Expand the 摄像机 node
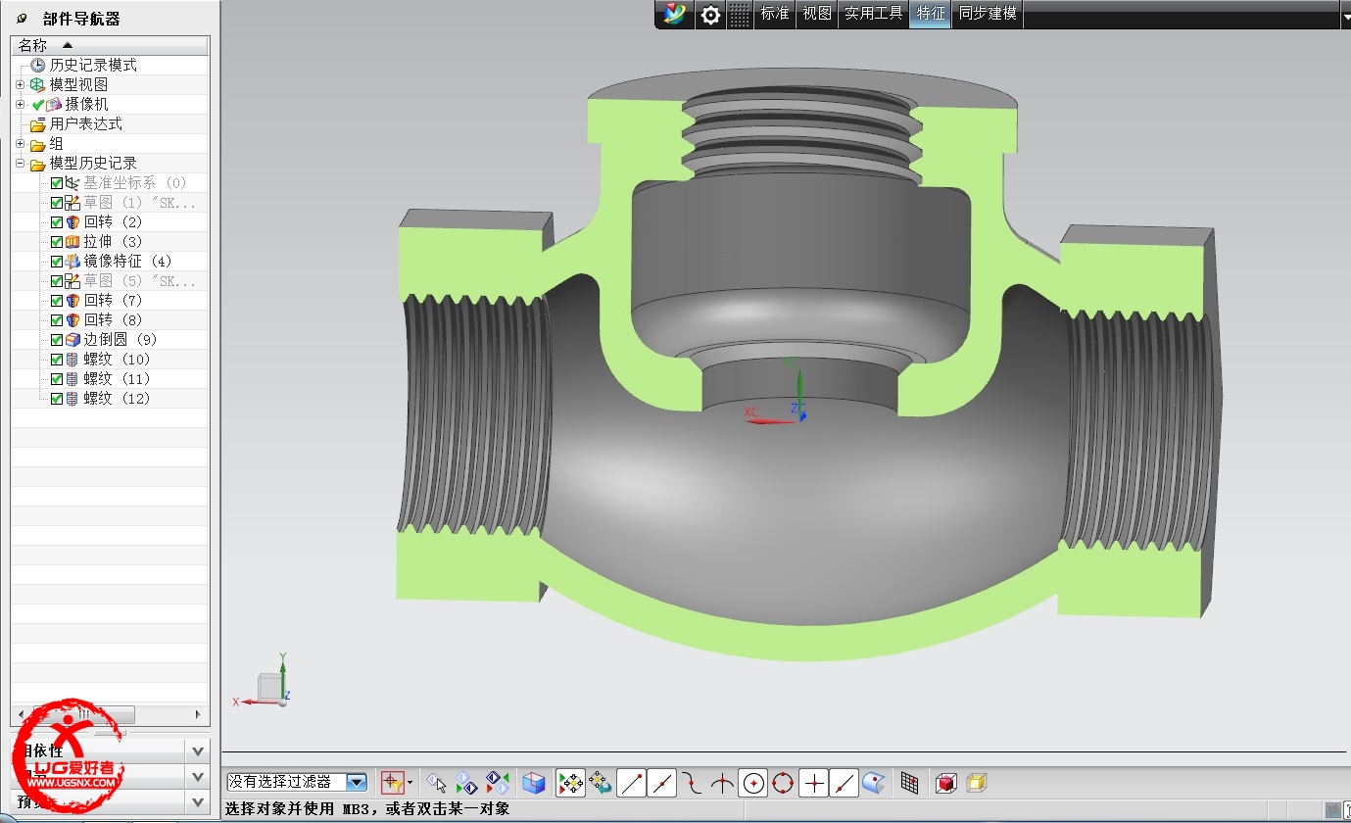 click(20, 104)
